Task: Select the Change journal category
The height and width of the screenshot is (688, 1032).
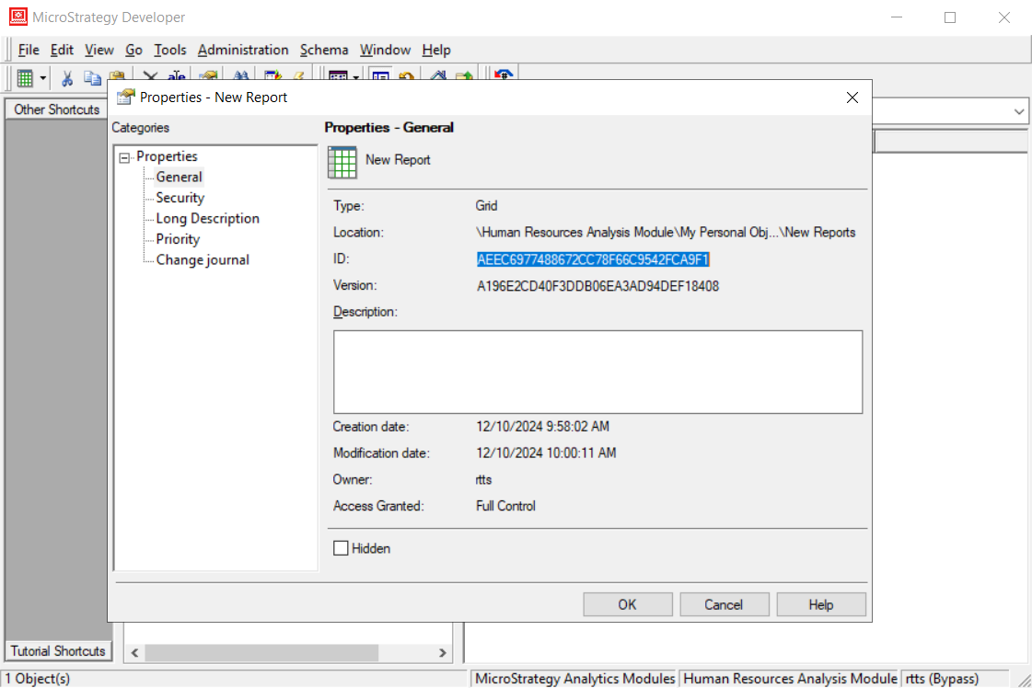Action: [x=203, y=259]
